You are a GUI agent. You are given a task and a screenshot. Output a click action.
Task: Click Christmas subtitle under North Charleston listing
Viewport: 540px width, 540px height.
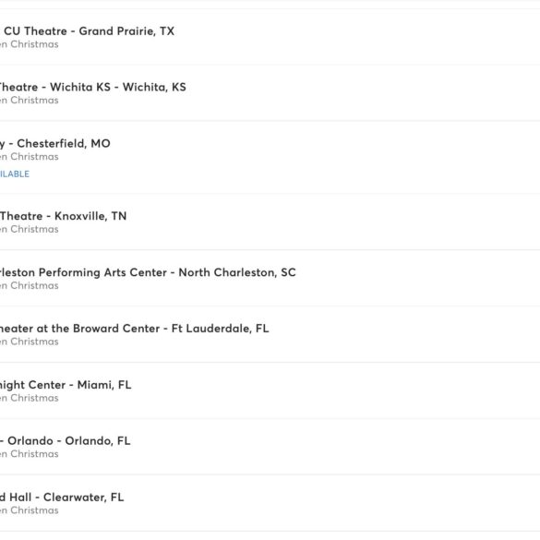click(30, 286)
